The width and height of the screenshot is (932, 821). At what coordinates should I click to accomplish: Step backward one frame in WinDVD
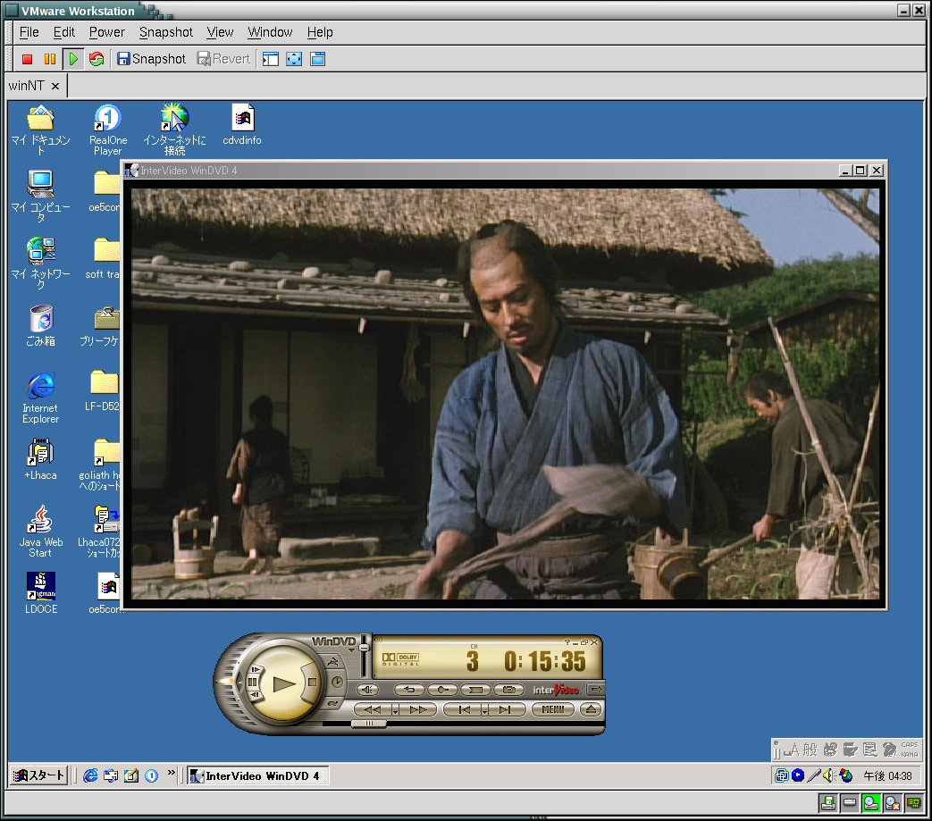(x=256, y=695)
